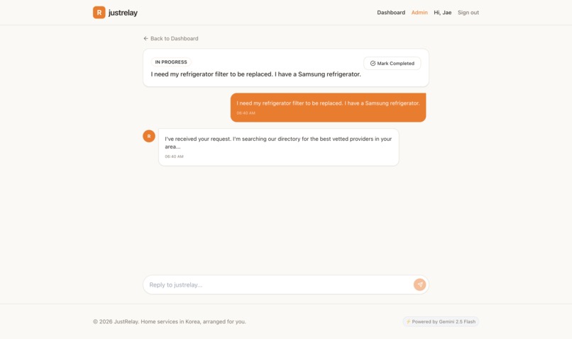Click the Hi, Jae user greeting

click(443, 12)
